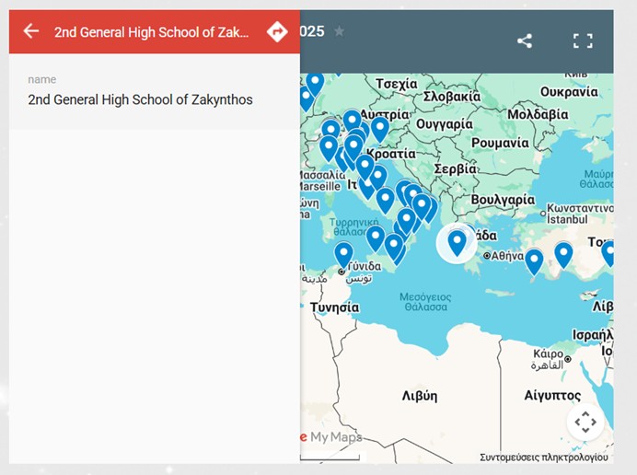Click the back arrow in the red header
Image resolution: width=637 pixels, height=475 pixels.
[x=31, y=31]
